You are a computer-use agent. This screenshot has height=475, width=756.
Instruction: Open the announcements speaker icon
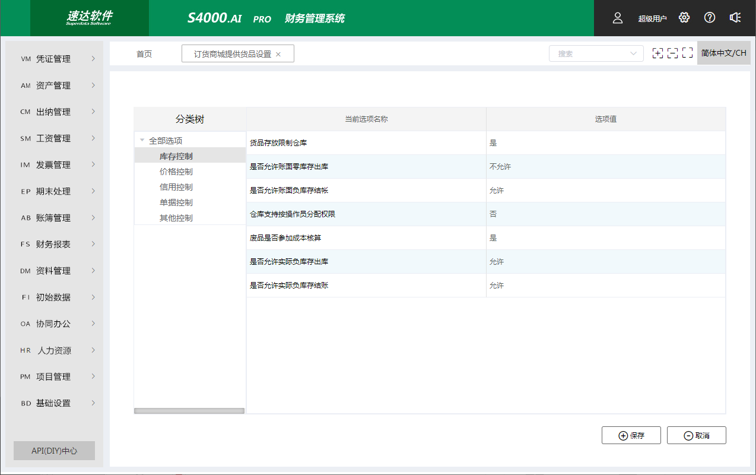(735, 18)
